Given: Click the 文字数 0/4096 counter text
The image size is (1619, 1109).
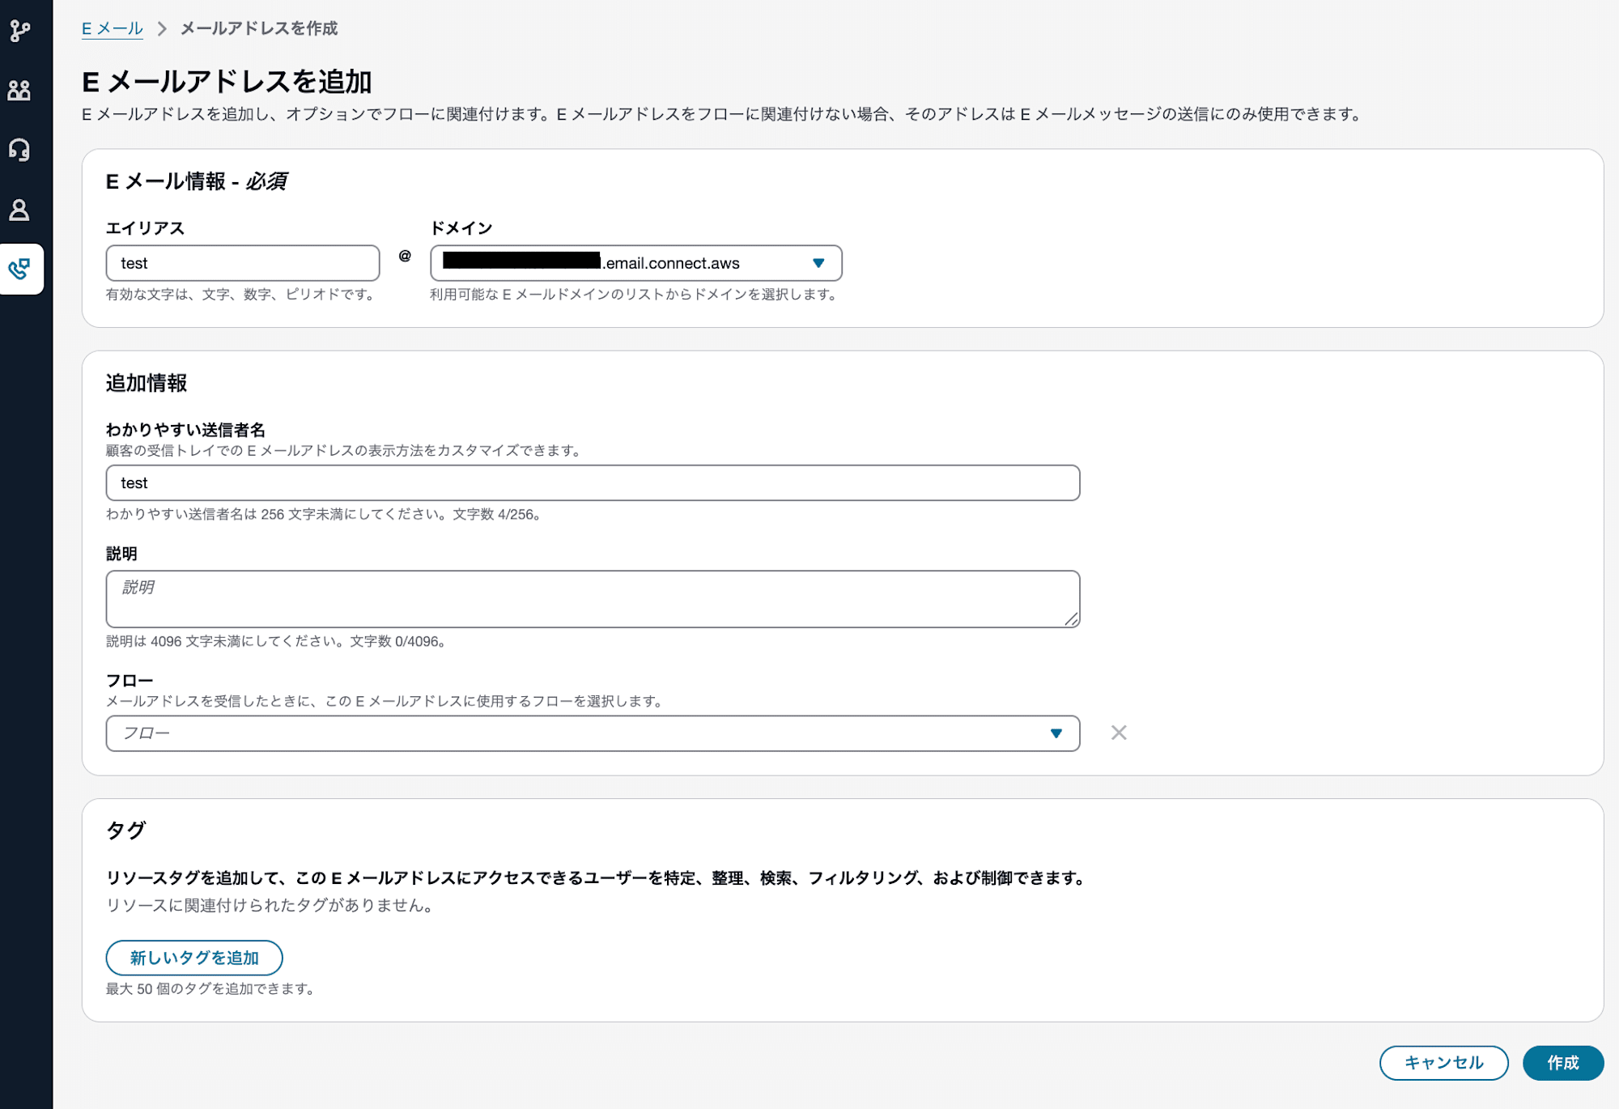Looking at the screenshot, I should (397, 641).
